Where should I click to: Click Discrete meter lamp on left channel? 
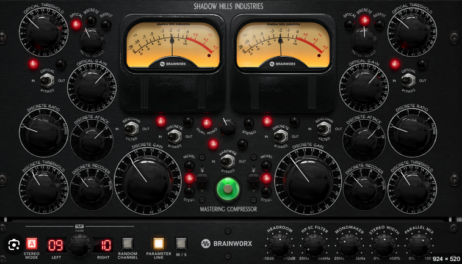click(x=91, y=20)
